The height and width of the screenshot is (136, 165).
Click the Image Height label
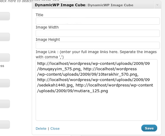[48, 40]
